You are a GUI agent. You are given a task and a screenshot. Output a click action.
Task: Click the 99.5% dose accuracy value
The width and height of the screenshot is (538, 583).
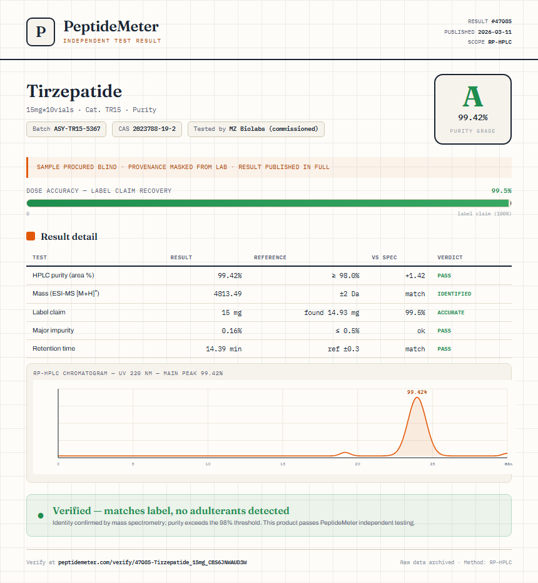point(501,191)
